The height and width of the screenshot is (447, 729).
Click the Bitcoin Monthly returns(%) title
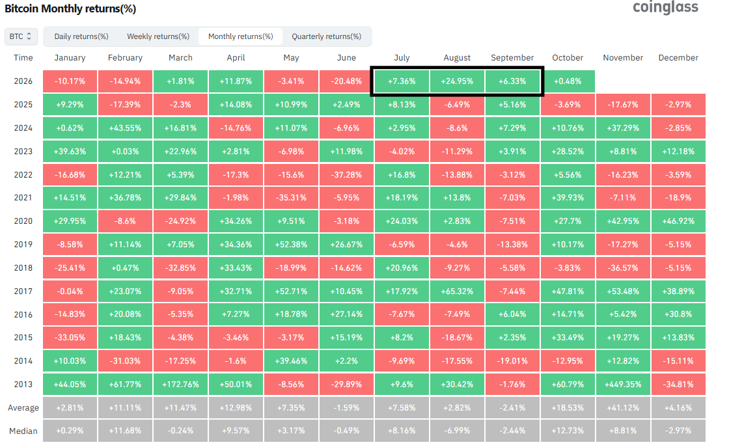click(70, 9)
